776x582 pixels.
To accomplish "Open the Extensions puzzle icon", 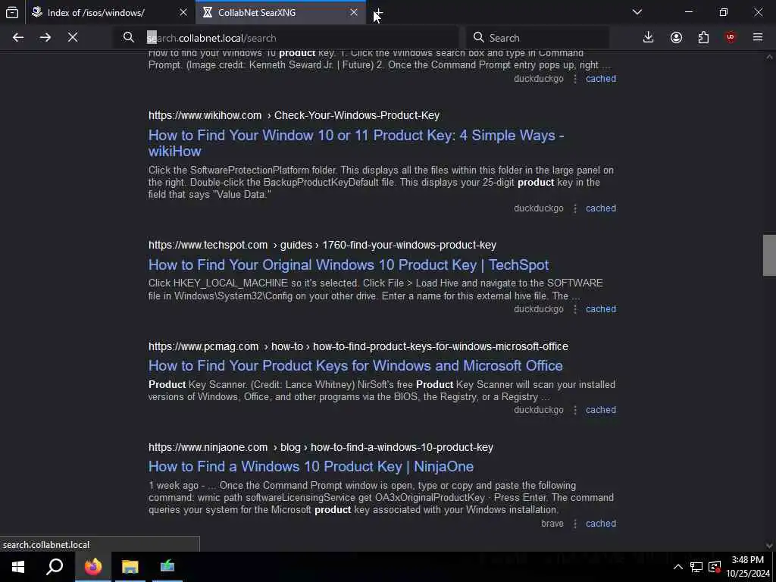I will point(703,38).
